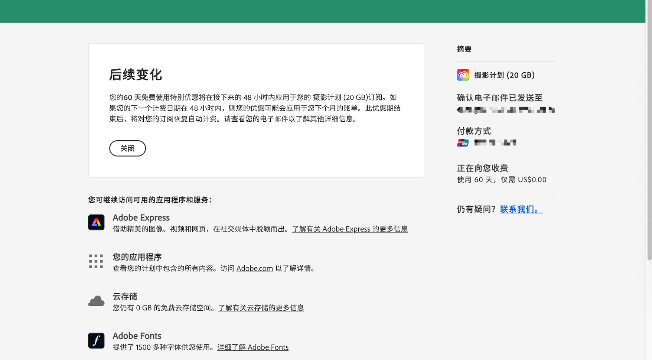The image size is (652, 360).
Task: Click the 摘要 heading in the sidebar
Action: (x=464, y=49)
